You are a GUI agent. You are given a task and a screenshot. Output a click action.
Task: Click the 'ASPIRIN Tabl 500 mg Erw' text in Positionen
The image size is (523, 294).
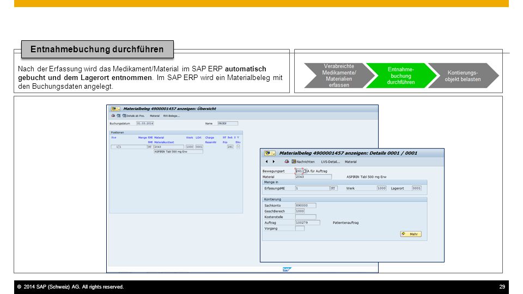click(x=178, y=151)
